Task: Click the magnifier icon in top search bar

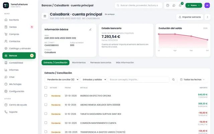Action: pos(118,5)
